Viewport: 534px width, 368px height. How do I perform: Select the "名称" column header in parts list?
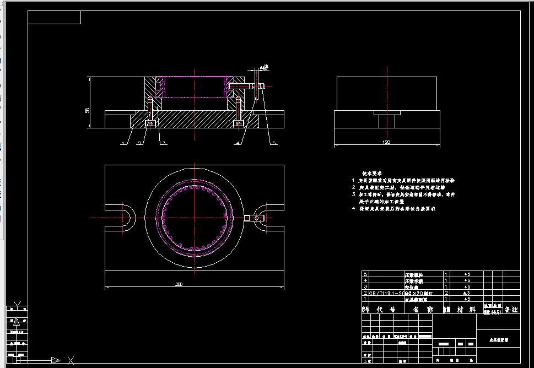[423, 309]
